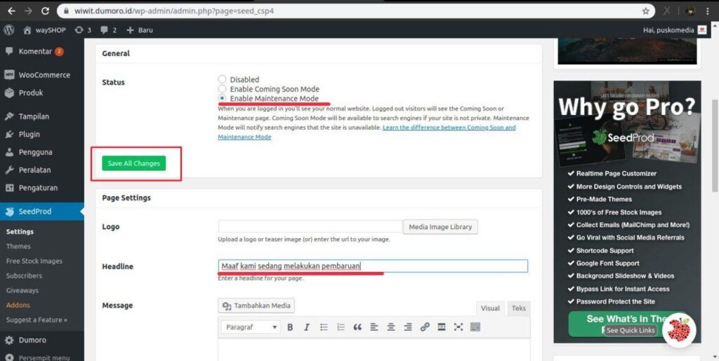Open the SeedProd Settings submenu item

tap(20, 231)
